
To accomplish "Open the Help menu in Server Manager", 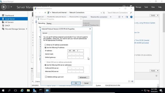I will pyautogui.click(x=160, y=7).
